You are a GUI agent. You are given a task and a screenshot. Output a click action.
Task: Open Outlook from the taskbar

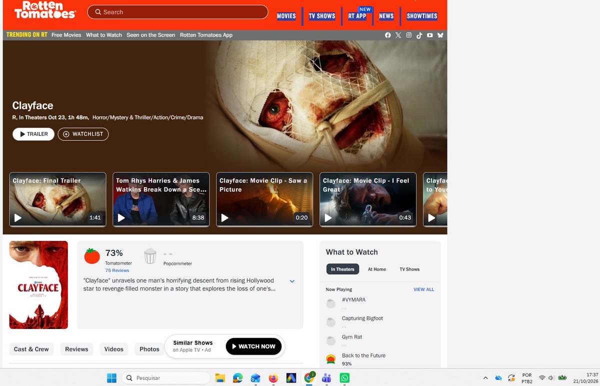point(255,378)
